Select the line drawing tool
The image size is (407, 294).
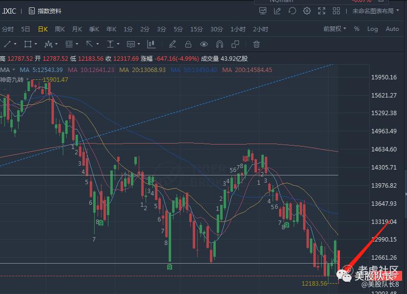pos(7,44)
